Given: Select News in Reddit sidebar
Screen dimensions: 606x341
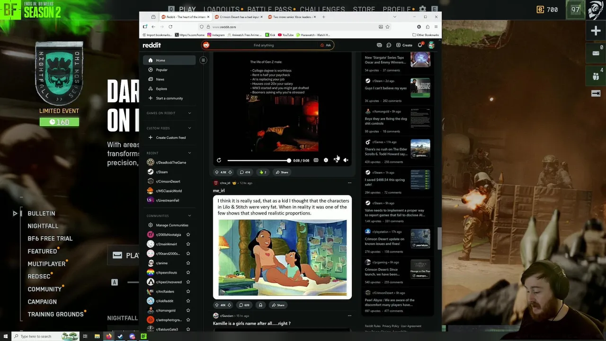Looking at the screenshot, I should pos(169,79).
